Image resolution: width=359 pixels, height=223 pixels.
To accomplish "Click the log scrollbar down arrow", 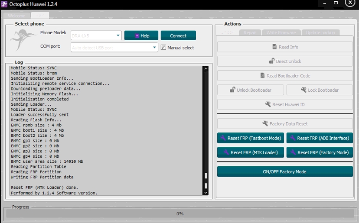I will point(206,193).
